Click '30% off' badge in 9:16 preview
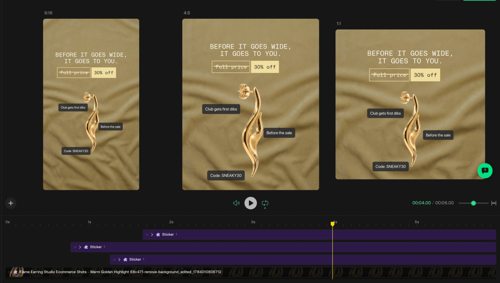The image size is (500, 283). [103, 73]
